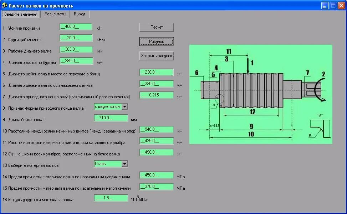Focus the Диаметр валка по буртам field
347x214 pixels.
[x=76, y=61]
